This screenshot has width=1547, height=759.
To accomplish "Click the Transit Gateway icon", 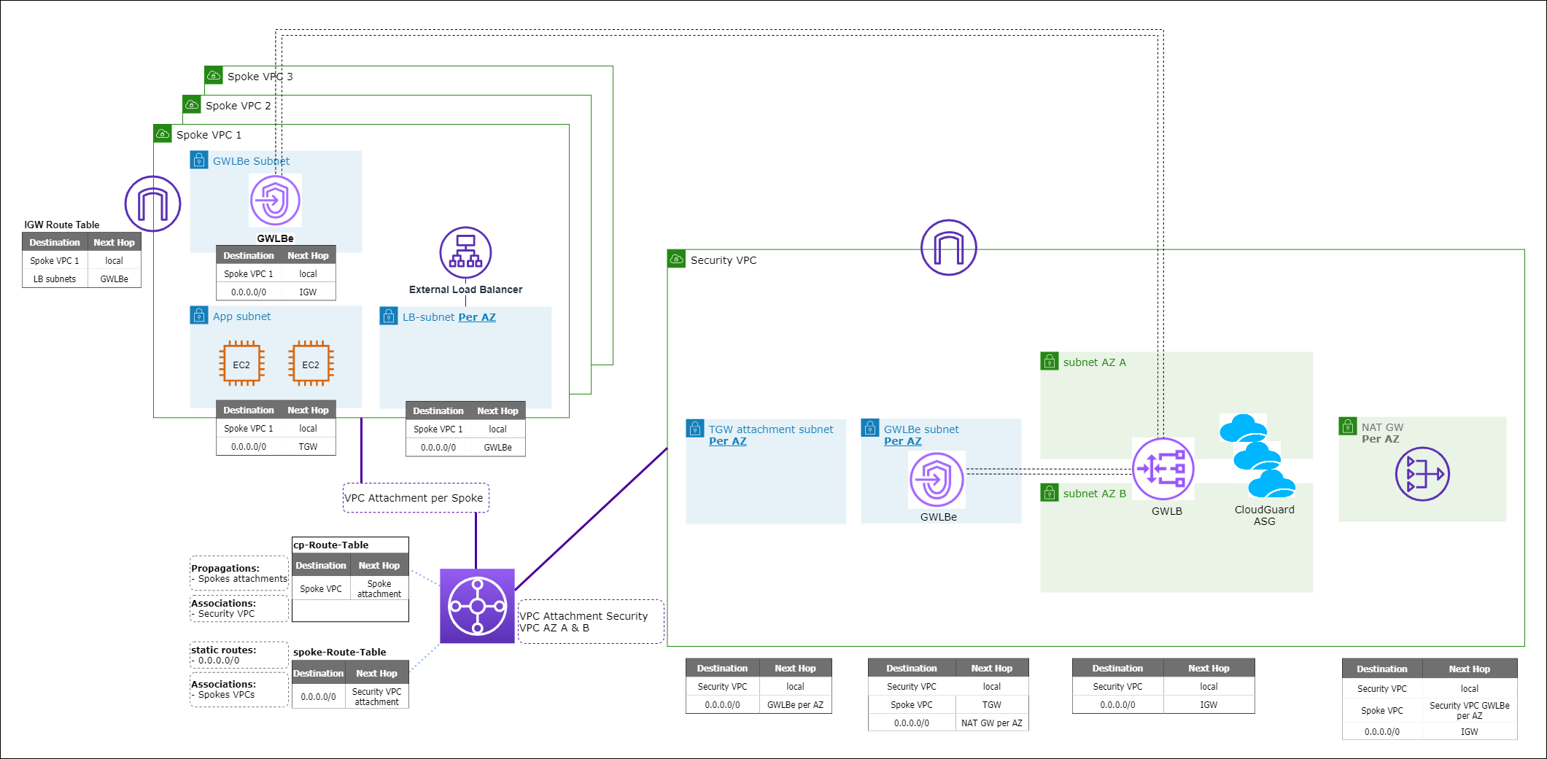I will (477, 606).
